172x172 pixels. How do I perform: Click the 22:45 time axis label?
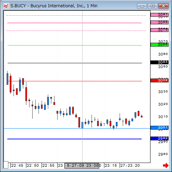pos(17,165)
